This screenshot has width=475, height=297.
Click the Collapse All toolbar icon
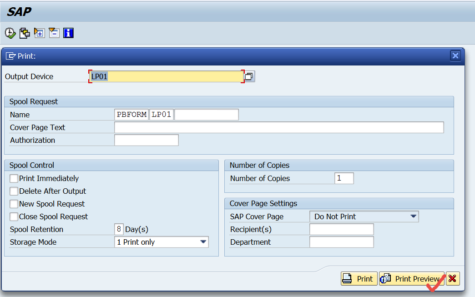[54, 32]
